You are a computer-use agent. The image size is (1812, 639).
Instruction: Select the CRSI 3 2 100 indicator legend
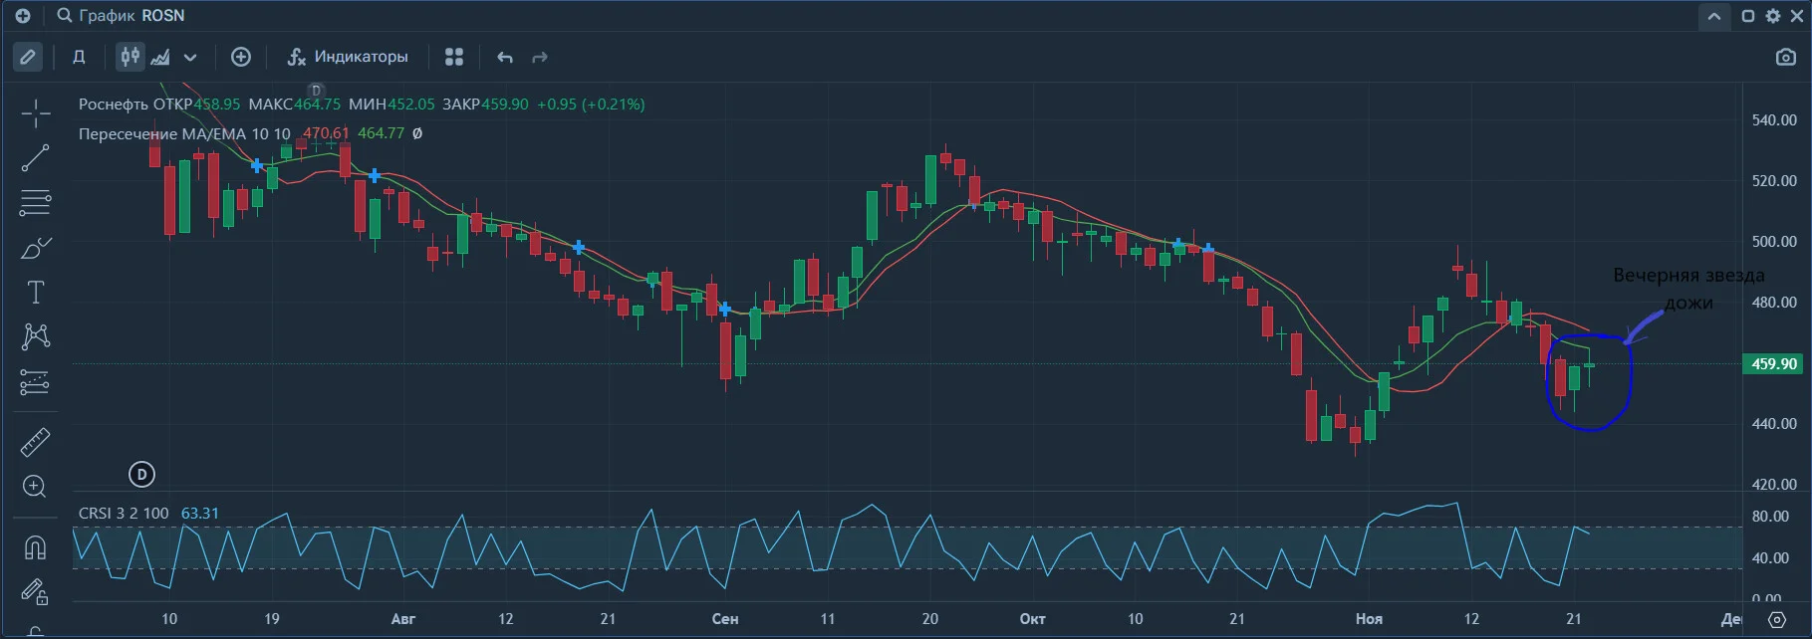(x=124, y=514)
